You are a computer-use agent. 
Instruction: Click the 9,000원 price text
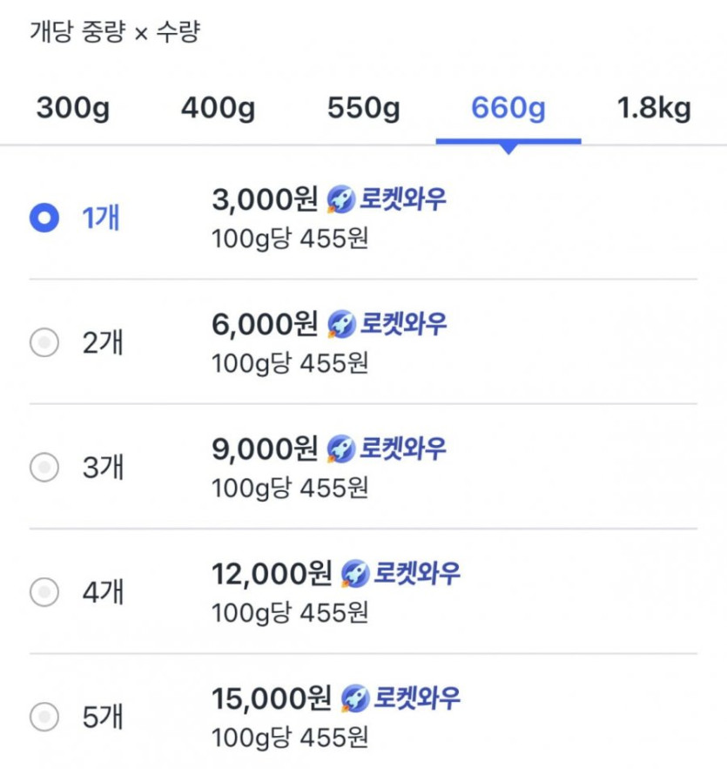(x=265, y=449)
